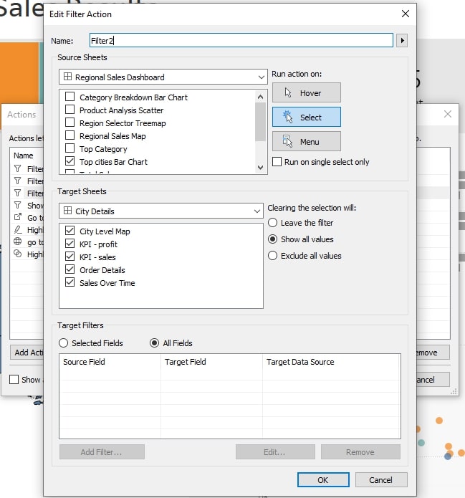Close the Actions dialog behind

tap(448, 114)
